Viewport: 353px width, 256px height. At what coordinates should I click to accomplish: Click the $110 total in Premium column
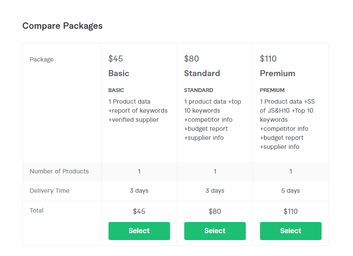(291, 211)
